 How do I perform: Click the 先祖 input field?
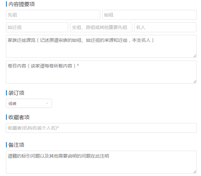click(53, 15)
